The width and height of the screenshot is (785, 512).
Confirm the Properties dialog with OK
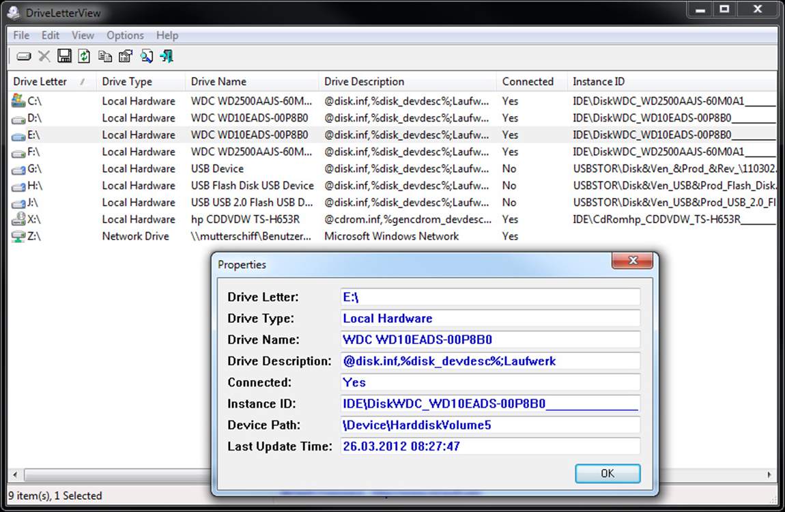click(x=608, y=474)
